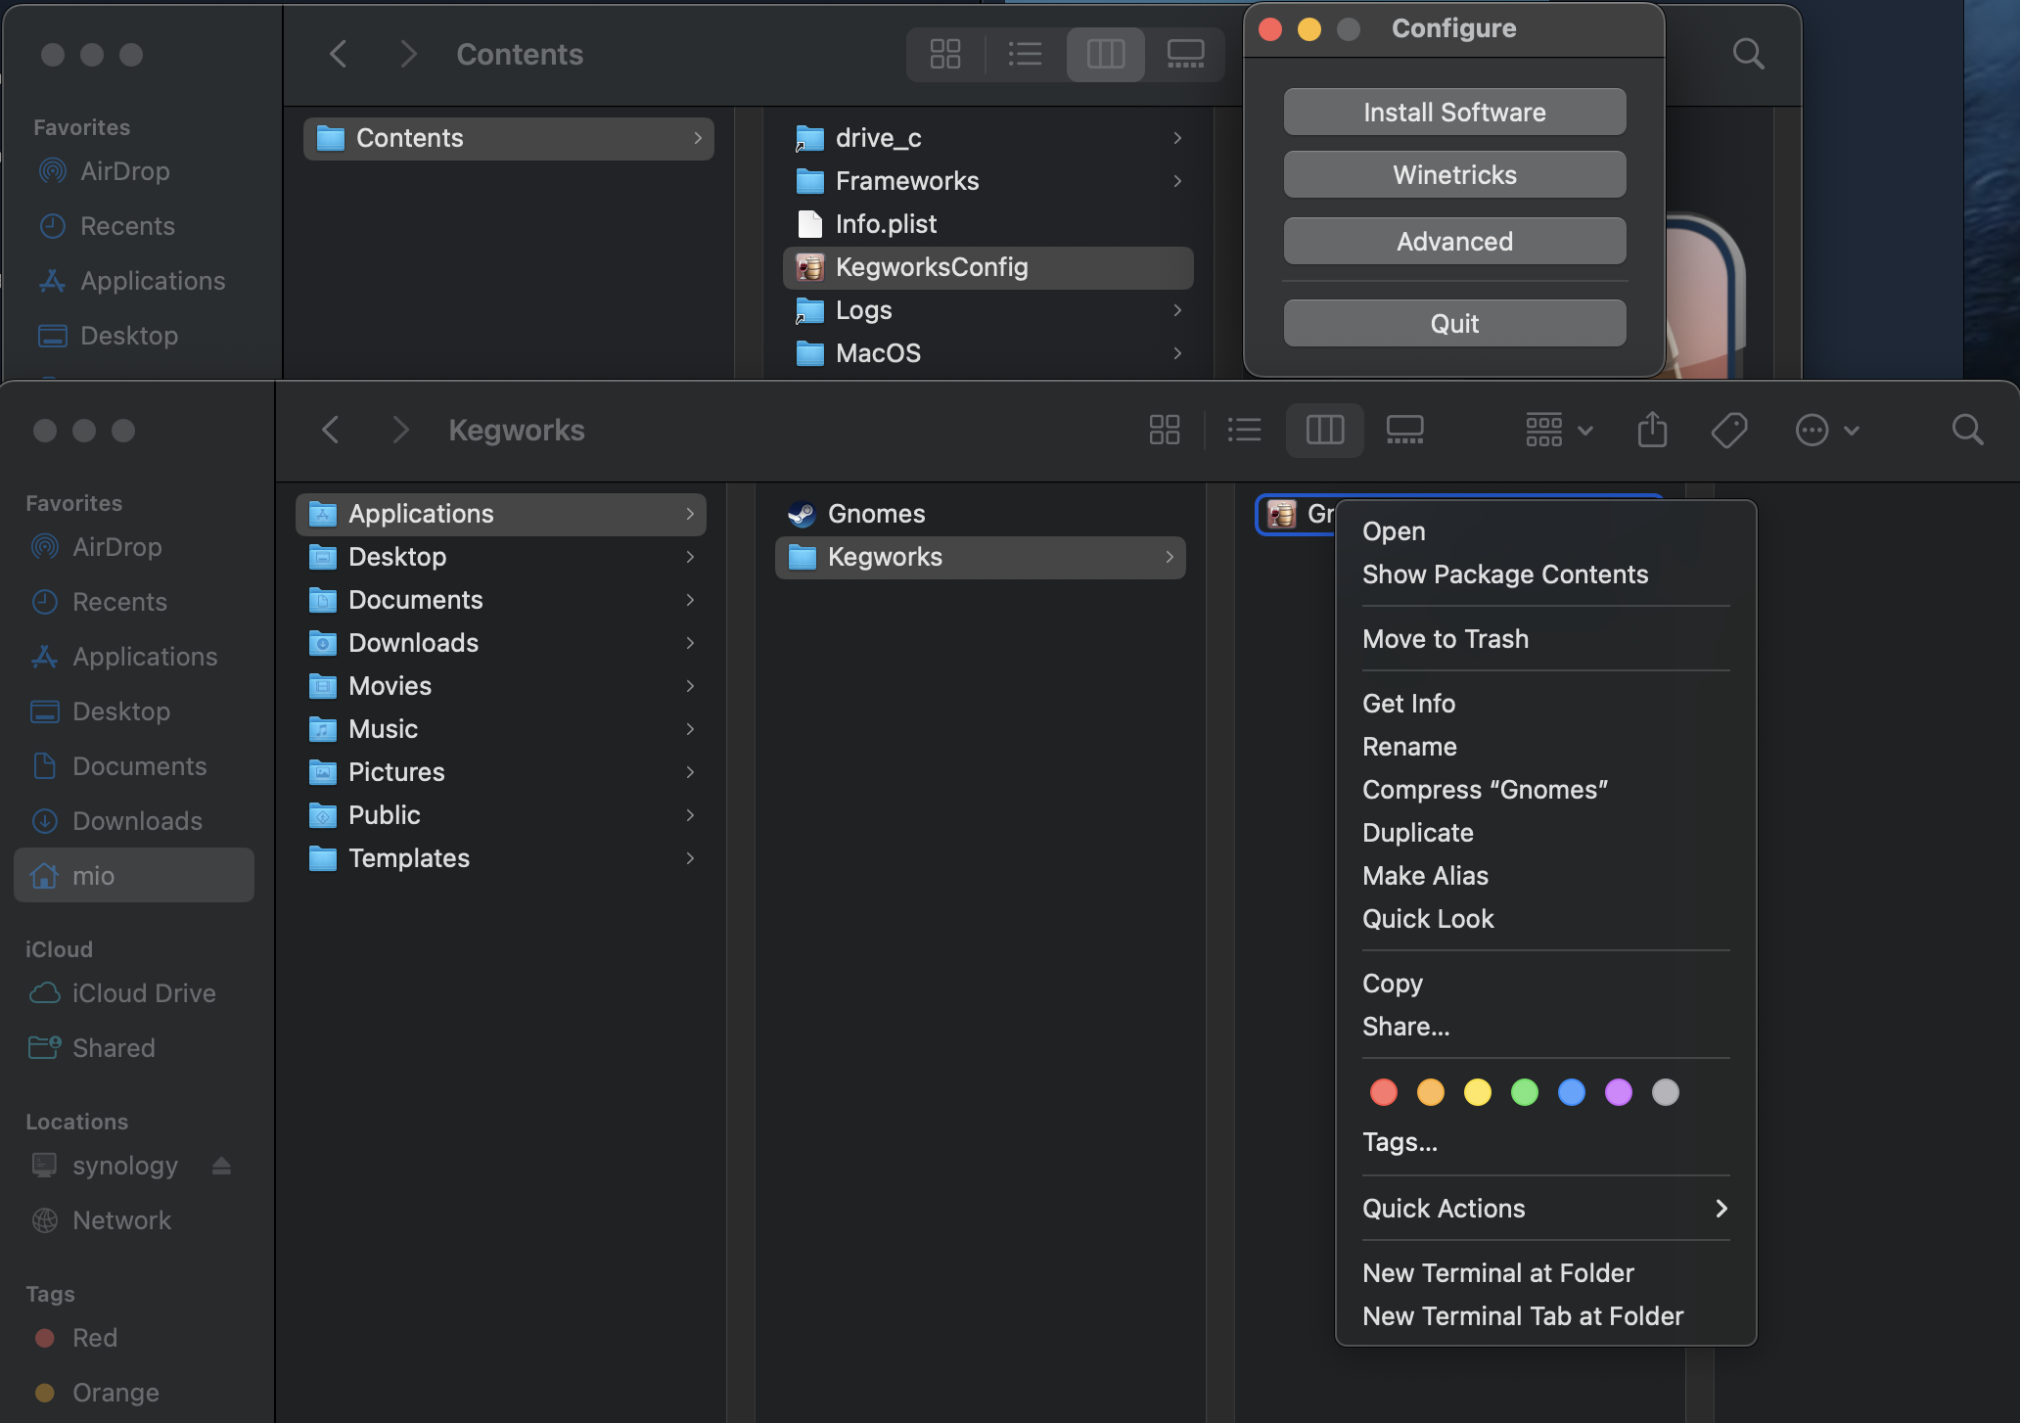Click Install Software button
The height and width of the screenshot is (1423, 2020).
[1454, 113]
